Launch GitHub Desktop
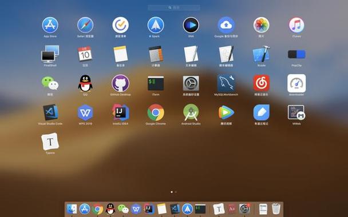The image size is (348, 217). [x=121, y=83]
